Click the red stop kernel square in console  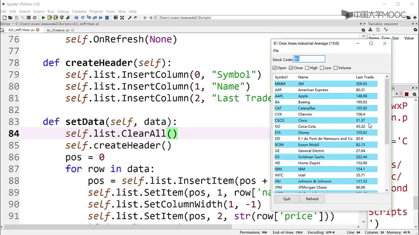tap(407, 94)
